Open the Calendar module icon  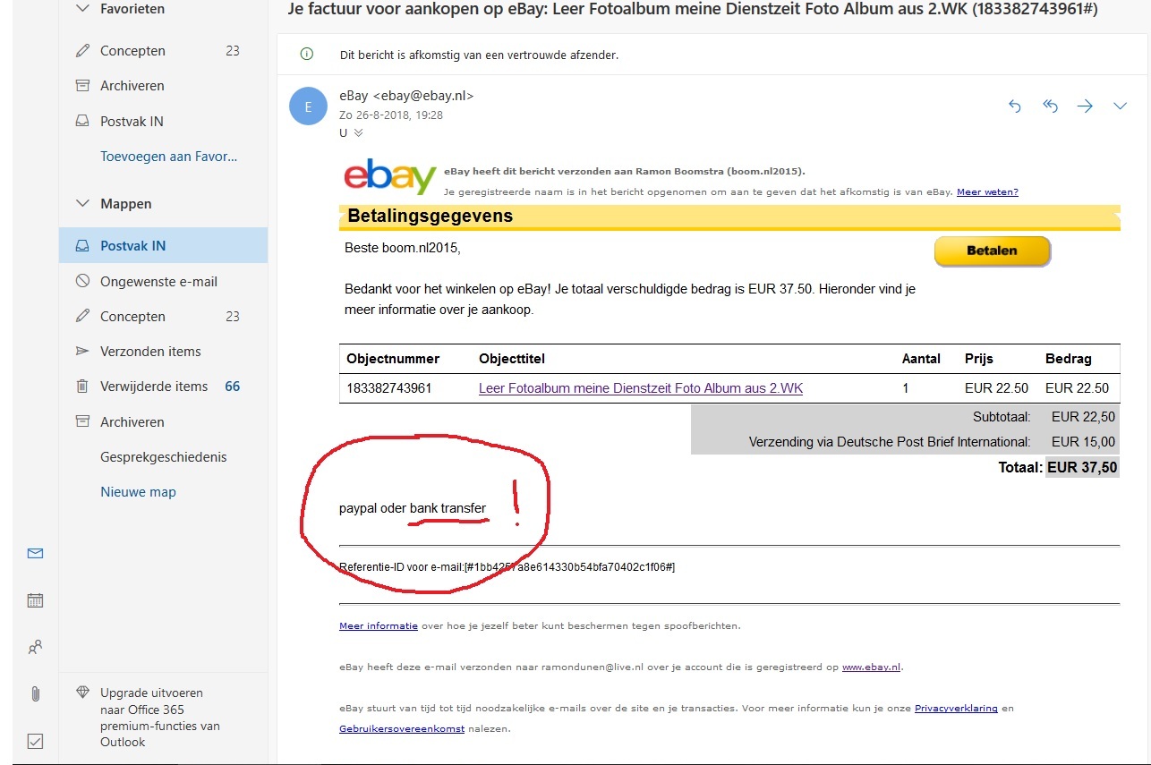coord(35,600)
